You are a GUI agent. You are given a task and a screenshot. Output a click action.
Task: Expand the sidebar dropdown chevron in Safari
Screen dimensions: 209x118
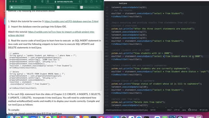[25, 1]
